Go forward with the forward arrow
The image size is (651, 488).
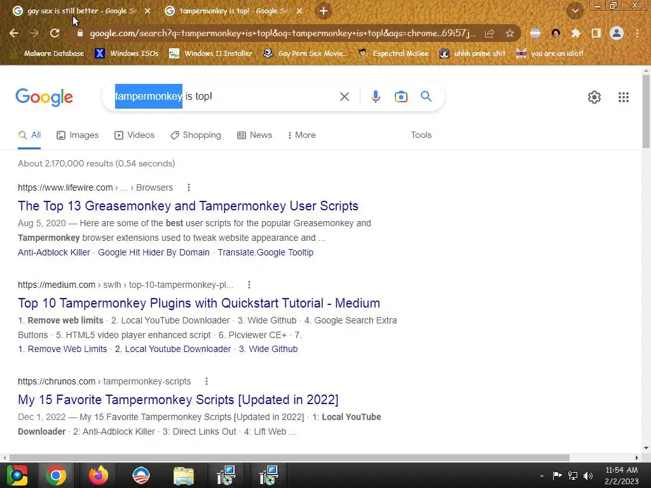(x=34, y=33)
